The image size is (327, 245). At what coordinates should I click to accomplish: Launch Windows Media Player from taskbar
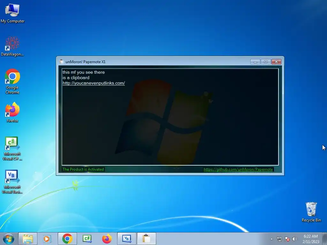coord(47,239)
